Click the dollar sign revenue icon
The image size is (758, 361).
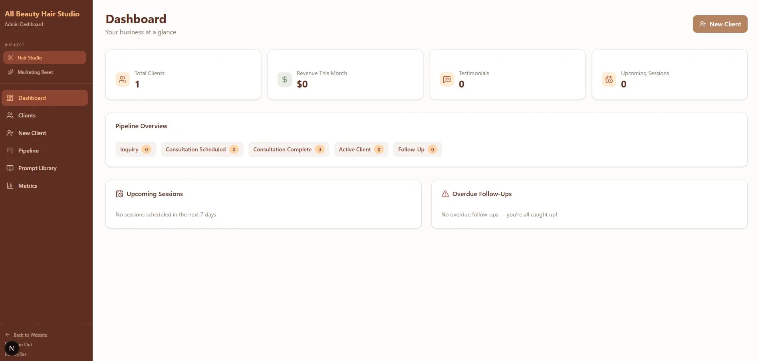284,79
